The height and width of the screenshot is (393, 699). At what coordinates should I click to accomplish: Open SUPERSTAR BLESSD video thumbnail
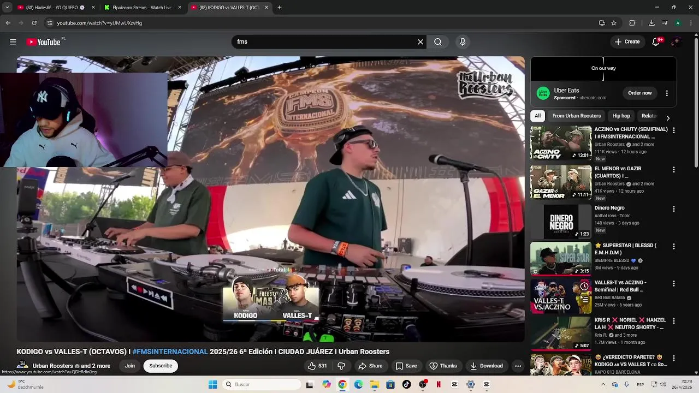(x=561, y=259)
